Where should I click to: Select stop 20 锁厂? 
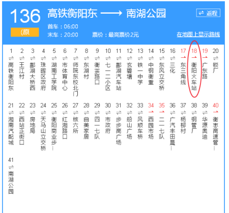(x=216, y=68)
